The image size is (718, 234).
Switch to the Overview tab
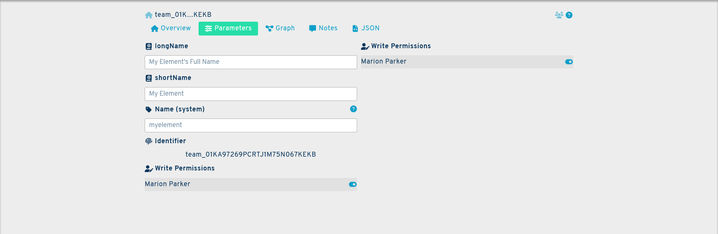[x=170, y=28]
